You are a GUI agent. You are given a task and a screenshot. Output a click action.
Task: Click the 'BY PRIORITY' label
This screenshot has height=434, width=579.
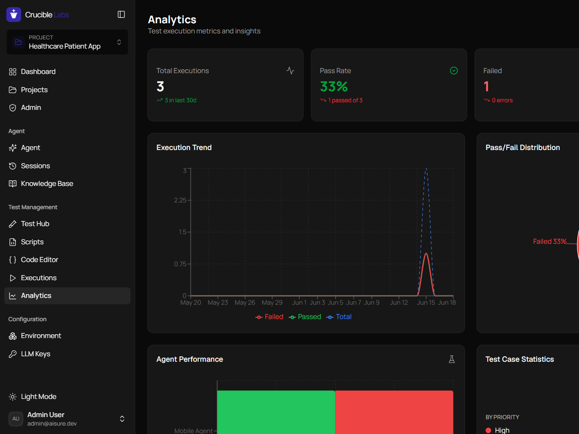(x=503, y=417)
